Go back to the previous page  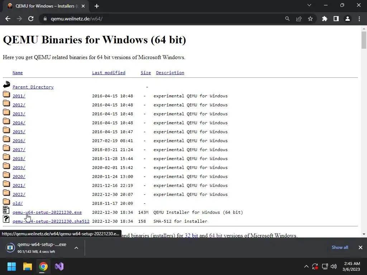(8, 19)
